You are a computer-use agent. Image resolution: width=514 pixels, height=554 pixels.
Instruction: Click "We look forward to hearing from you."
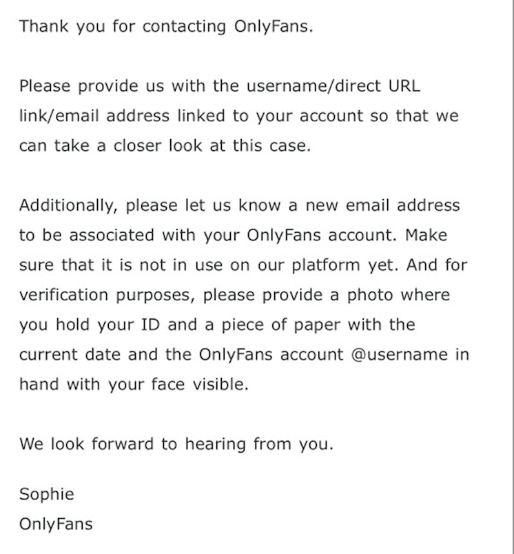pyautogui.click(x=176, y=444)
